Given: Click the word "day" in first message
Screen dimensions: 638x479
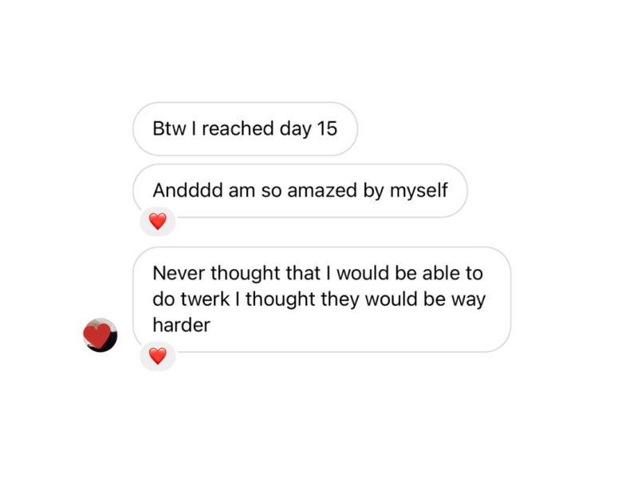Looking at the screenshot, I should (295, 129).
